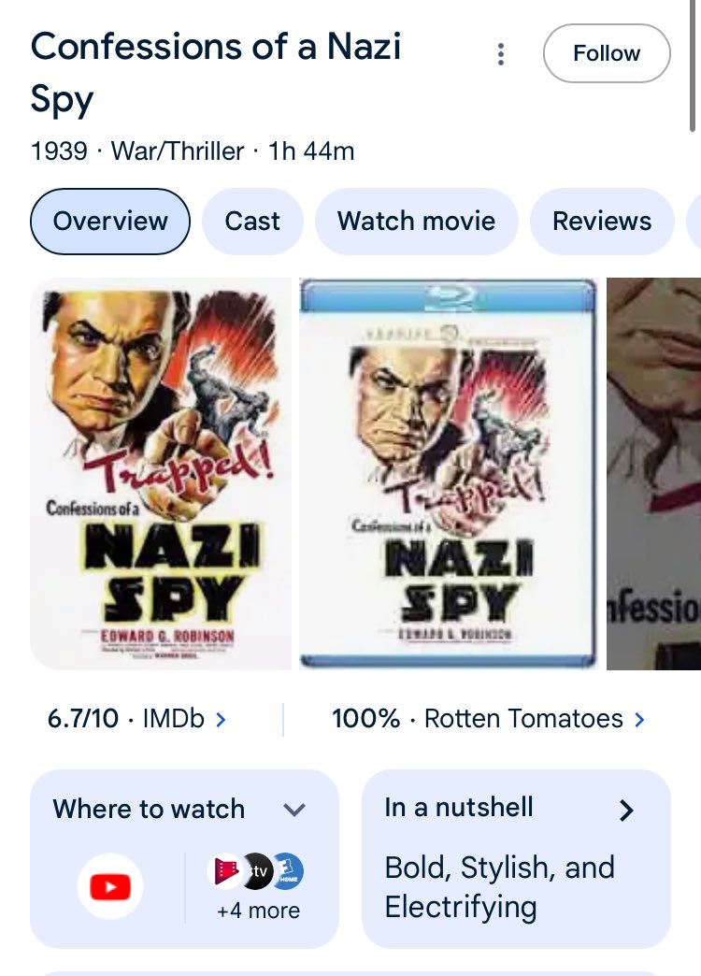Click the YouTube icon under Where to watch

pyautogui.click(x=110, y=887)
